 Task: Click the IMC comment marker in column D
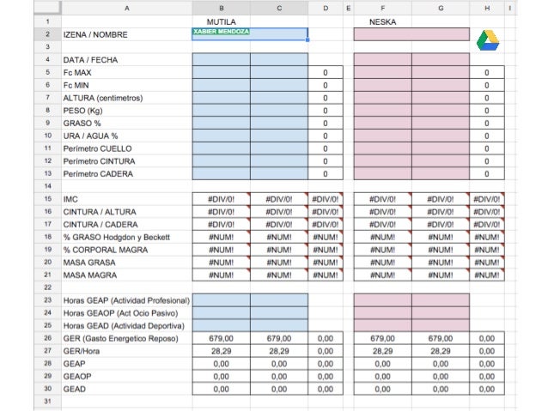pyautogui.click(x=341, y=195)
